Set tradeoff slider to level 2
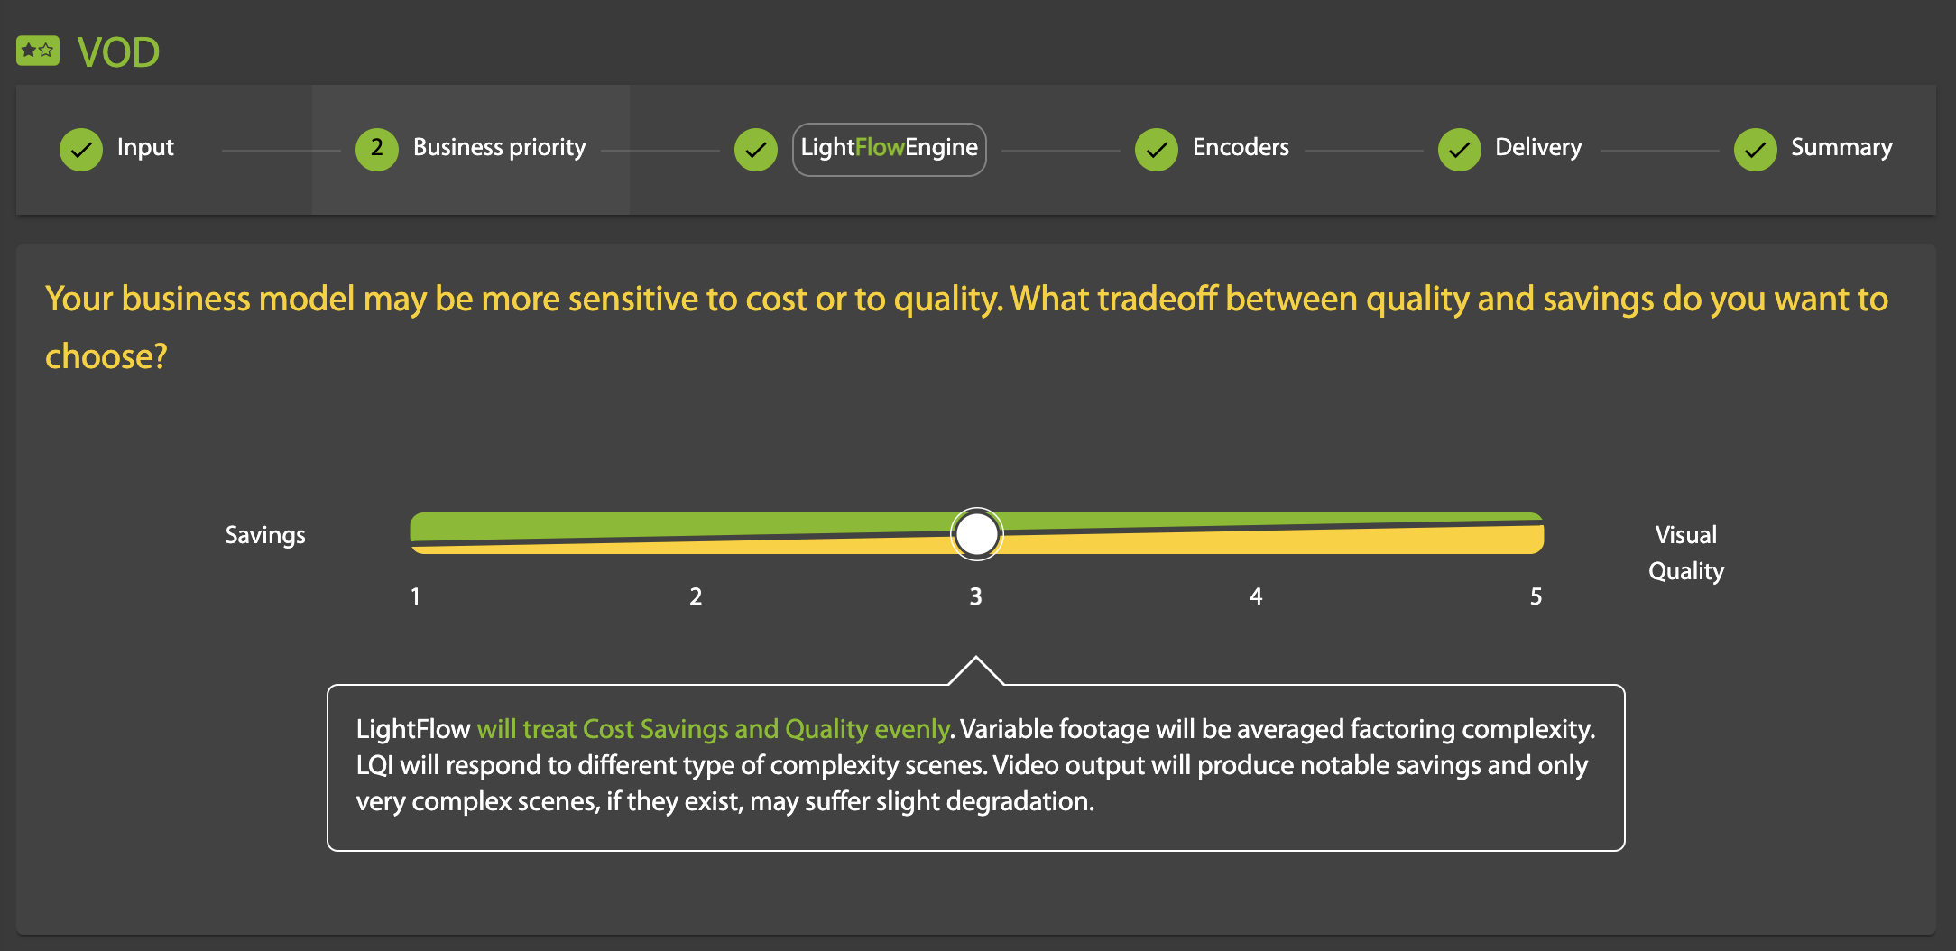 click(x=696, y=534)
